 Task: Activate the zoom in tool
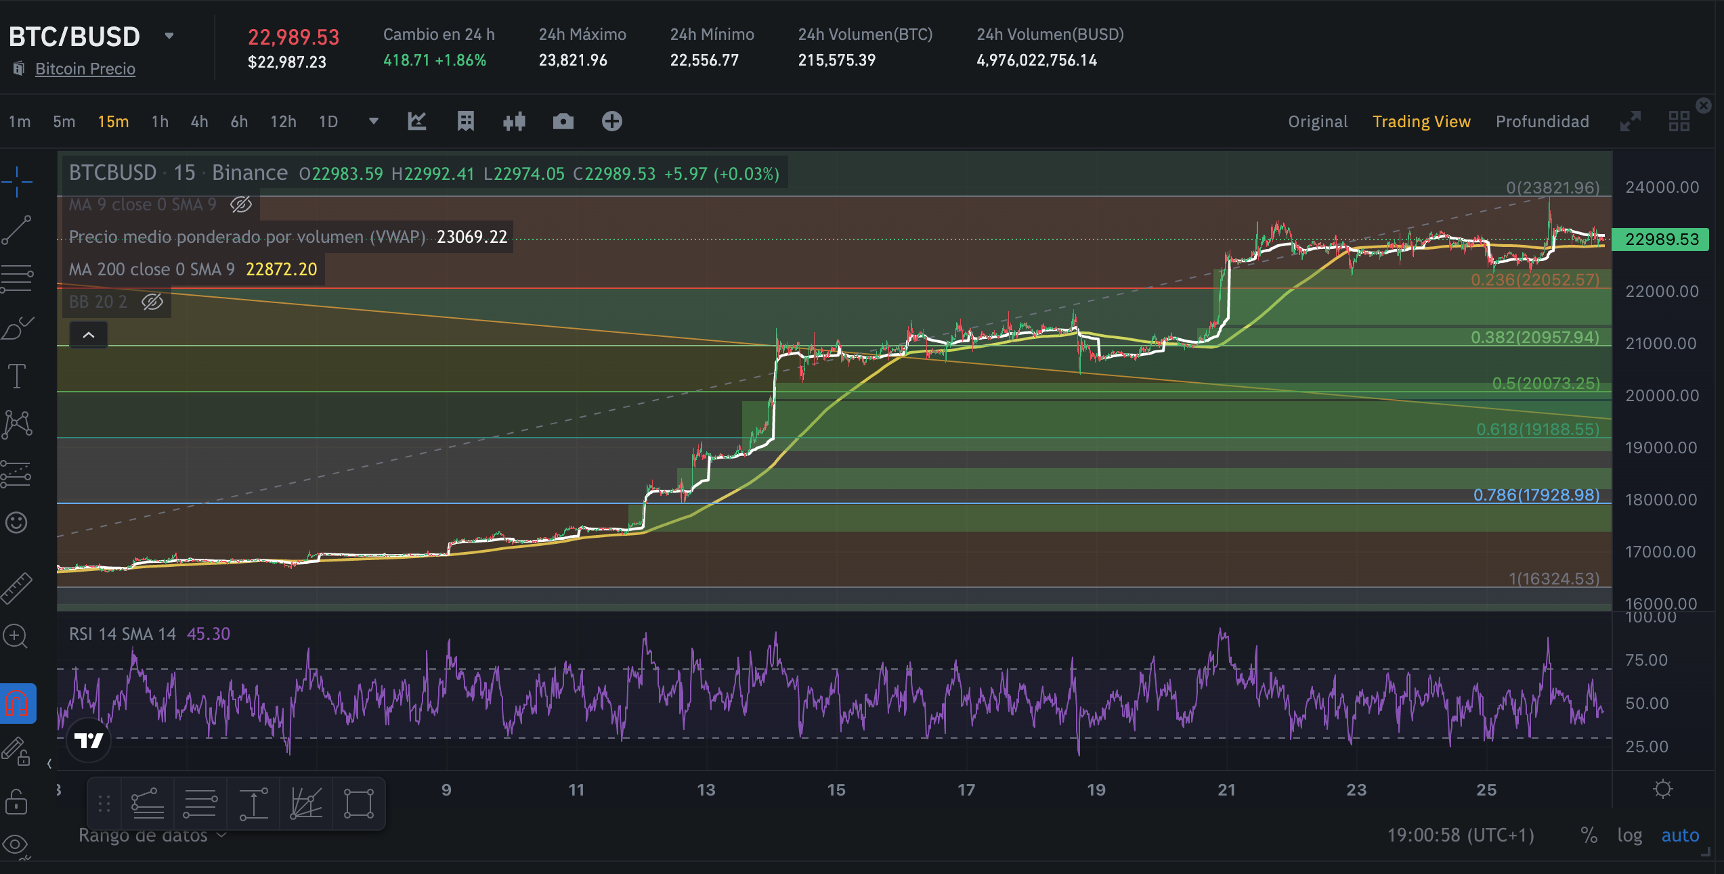[x=16, y=637]
